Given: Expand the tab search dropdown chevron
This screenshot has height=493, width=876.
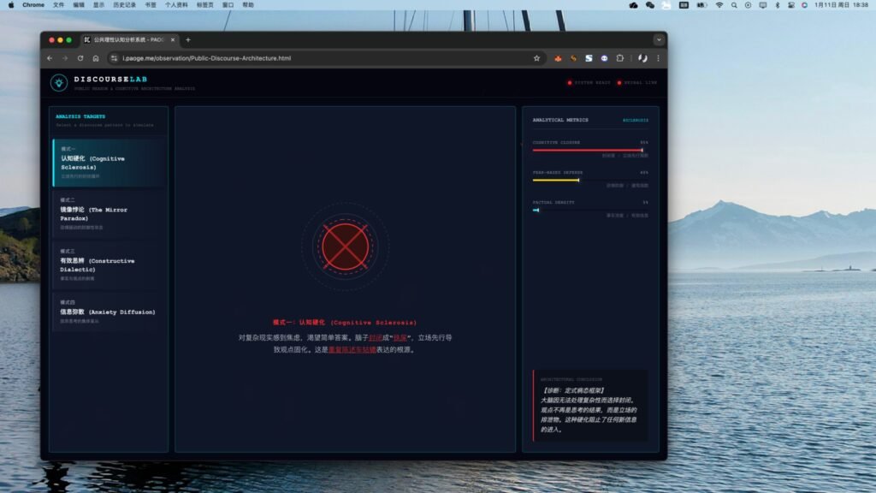Looking at the screenshot, I should (x=658, y=39).
